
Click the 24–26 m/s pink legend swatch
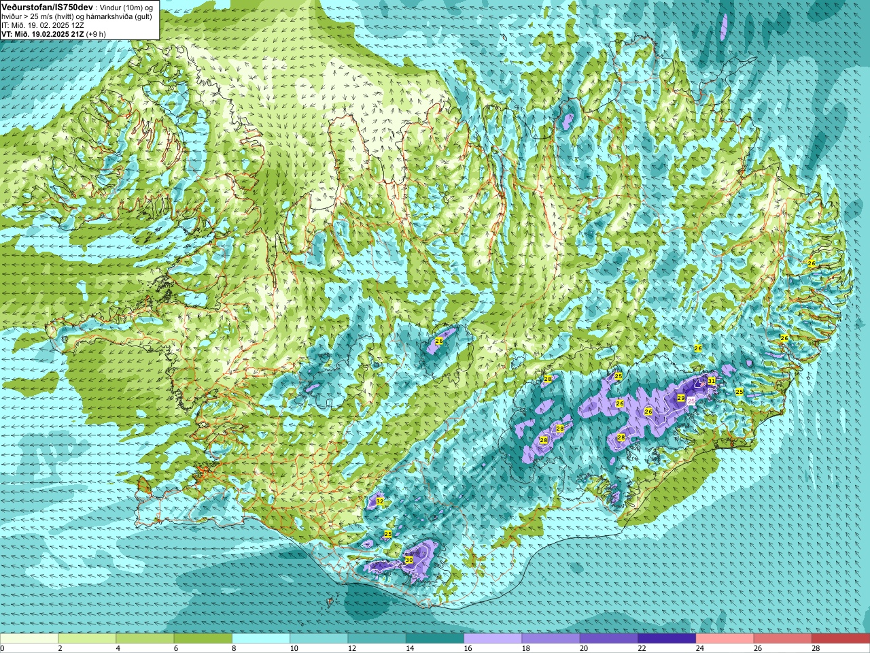(725, 639)
